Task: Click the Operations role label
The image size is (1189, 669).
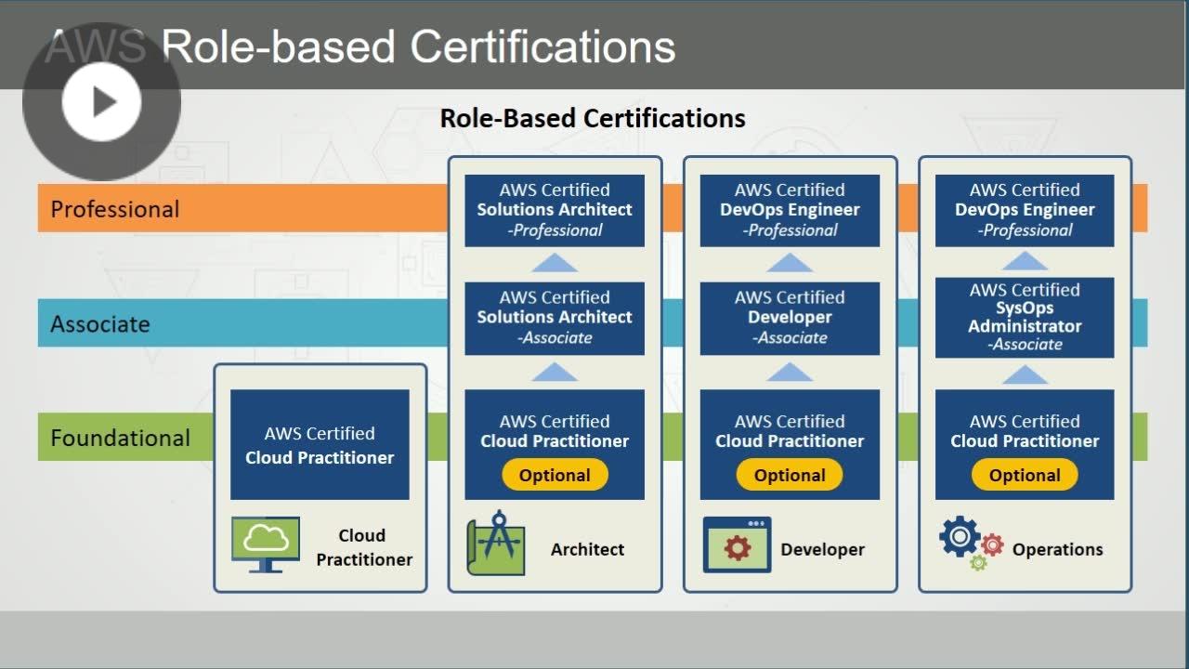Action: tap(1058, 549)
